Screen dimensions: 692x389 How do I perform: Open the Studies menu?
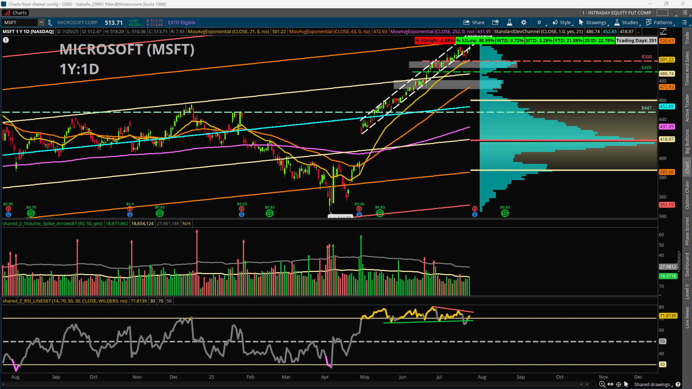tap(626, 22)
